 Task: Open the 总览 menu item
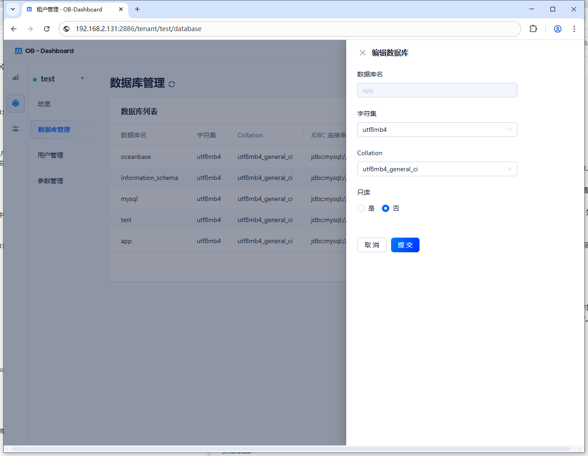(x=44, y=104)
